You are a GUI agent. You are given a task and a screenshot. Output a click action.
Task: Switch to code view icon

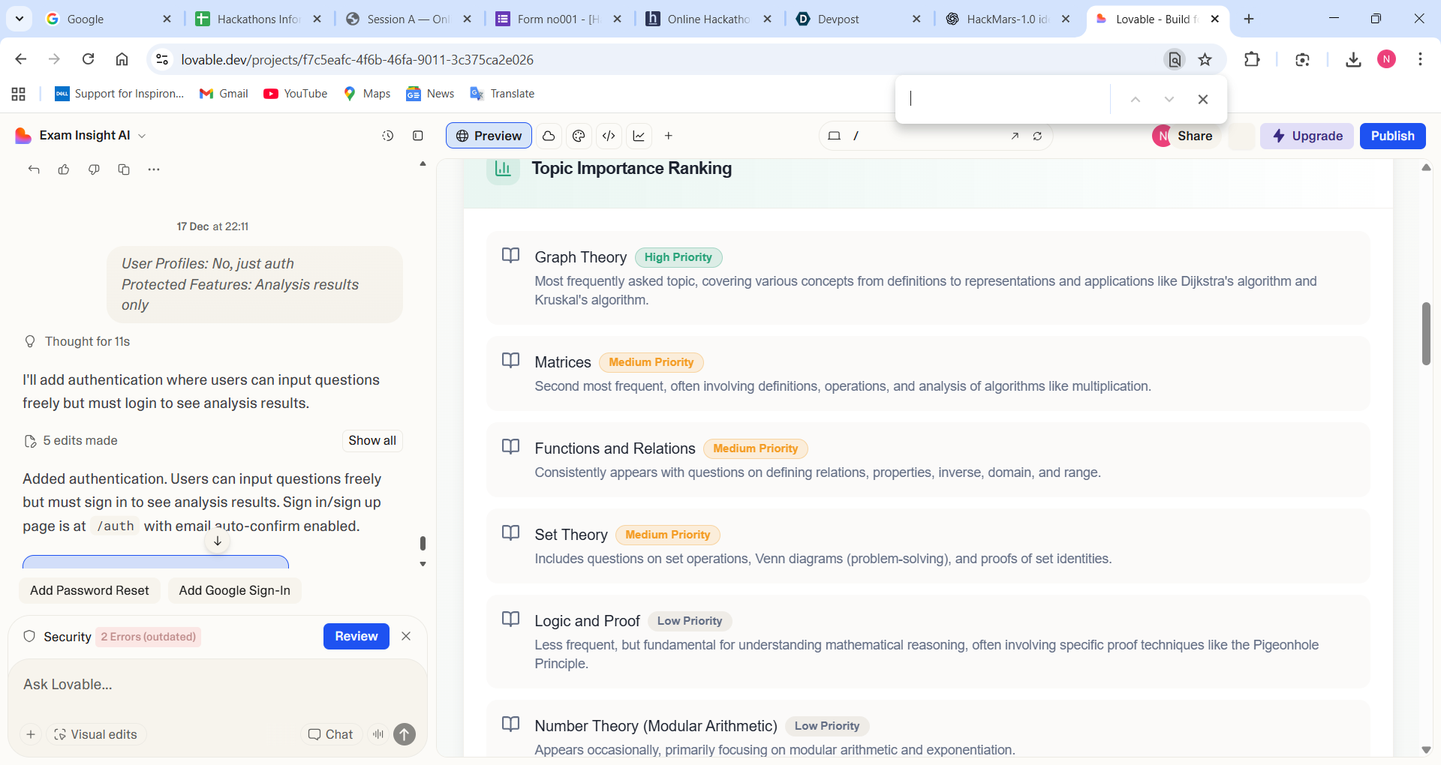pyautogui.click(x=609, y=136)
